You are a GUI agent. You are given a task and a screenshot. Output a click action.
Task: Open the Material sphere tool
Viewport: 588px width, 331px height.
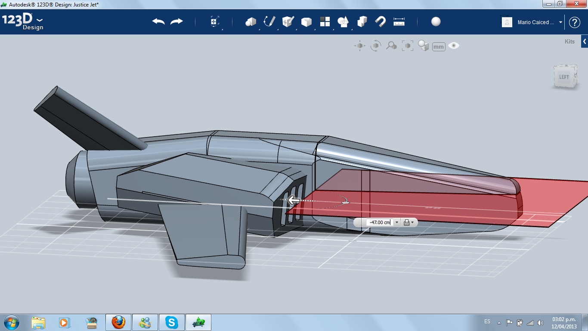pos(436,22)
